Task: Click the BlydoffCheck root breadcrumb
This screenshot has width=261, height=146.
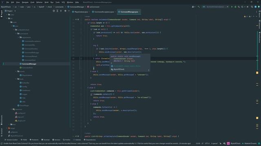Action: (6, 7)
